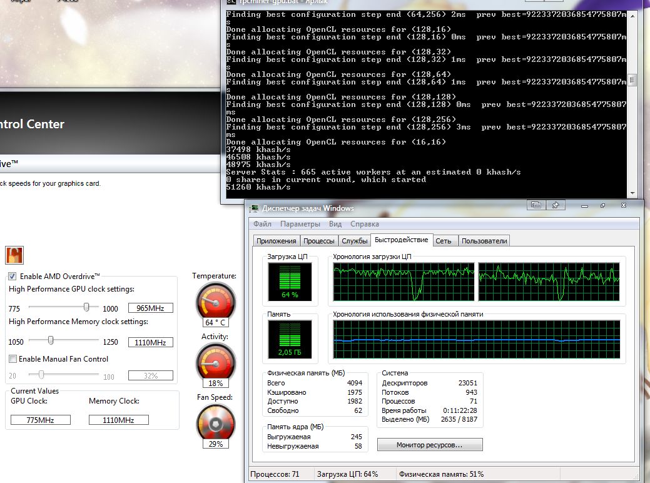Select the Быстродействие tab
This screenshot has height=483, width=650.
401,240
